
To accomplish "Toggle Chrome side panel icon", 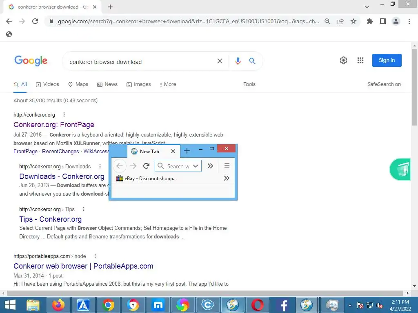I will click(x=383, y=21).
